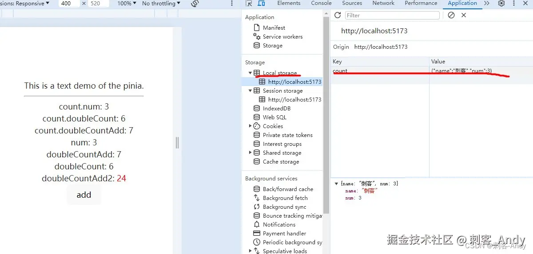This screenshot has width=533, height=254.
Task: Collapse the Local storage tree arrow
Action: (x=250, y=73)
